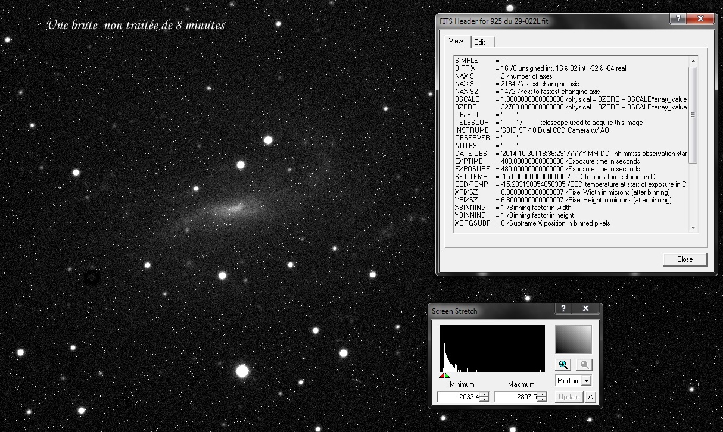This screenshot has height=432, width=723.
Task: Click the OBSERVER header line
Action: click(x=487, y=138)
